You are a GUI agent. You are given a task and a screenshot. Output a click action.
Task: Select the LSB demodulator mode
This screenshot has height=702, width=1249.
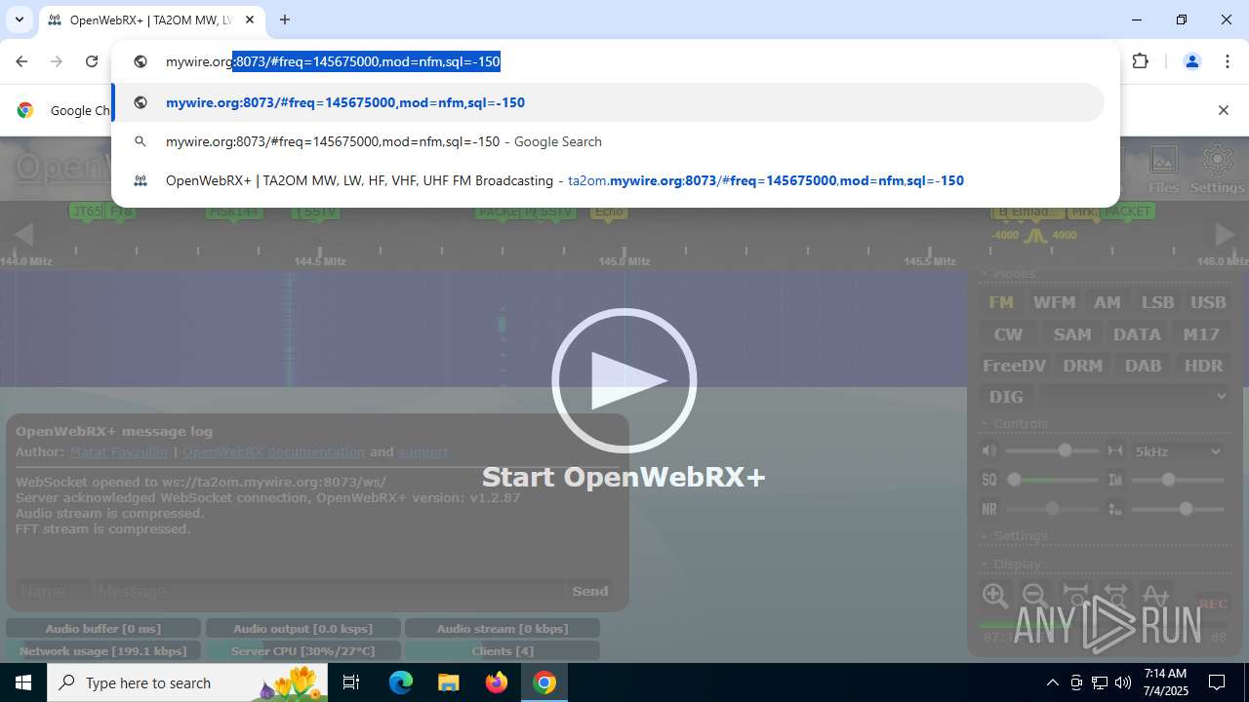point(1157,302)
